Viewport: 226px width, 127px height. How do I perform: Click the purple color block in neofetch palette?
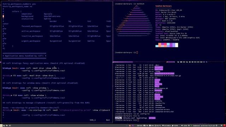coord(171,45)
